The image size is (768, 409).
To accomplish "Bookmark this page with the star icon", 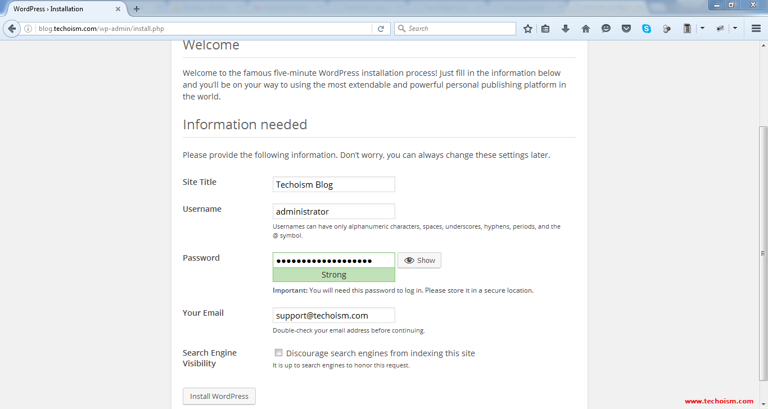I will tap(527, 29).
